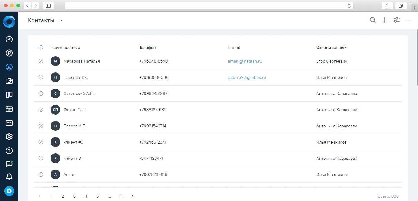
Task: Open the Макарова Наталья contact name
Action: pos(81,61)
